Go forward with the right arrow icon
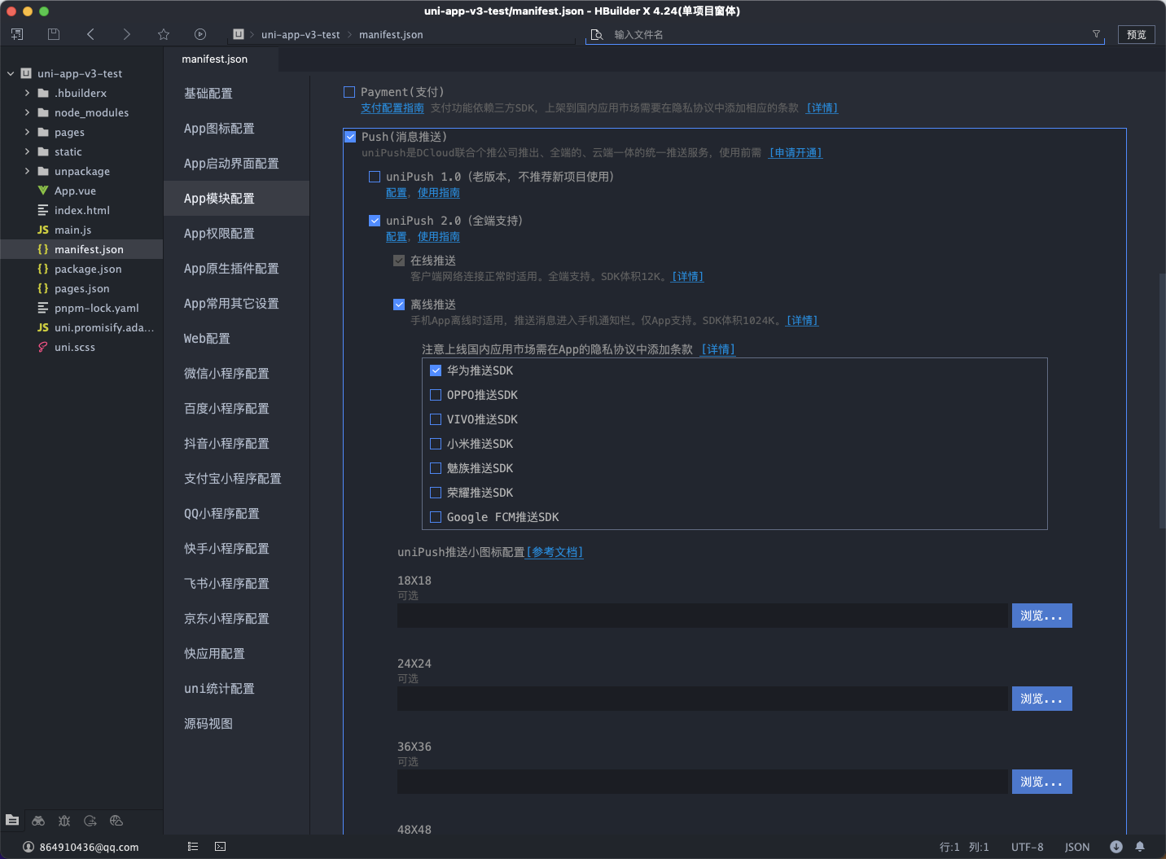1166x859 pixels. [x=126, y=34]
